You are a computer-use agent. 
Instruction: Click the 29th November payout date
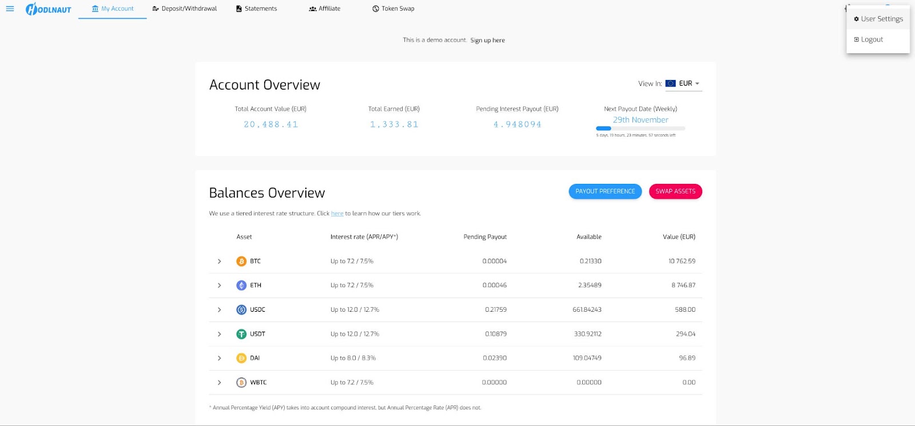click(x=640, y=120)
